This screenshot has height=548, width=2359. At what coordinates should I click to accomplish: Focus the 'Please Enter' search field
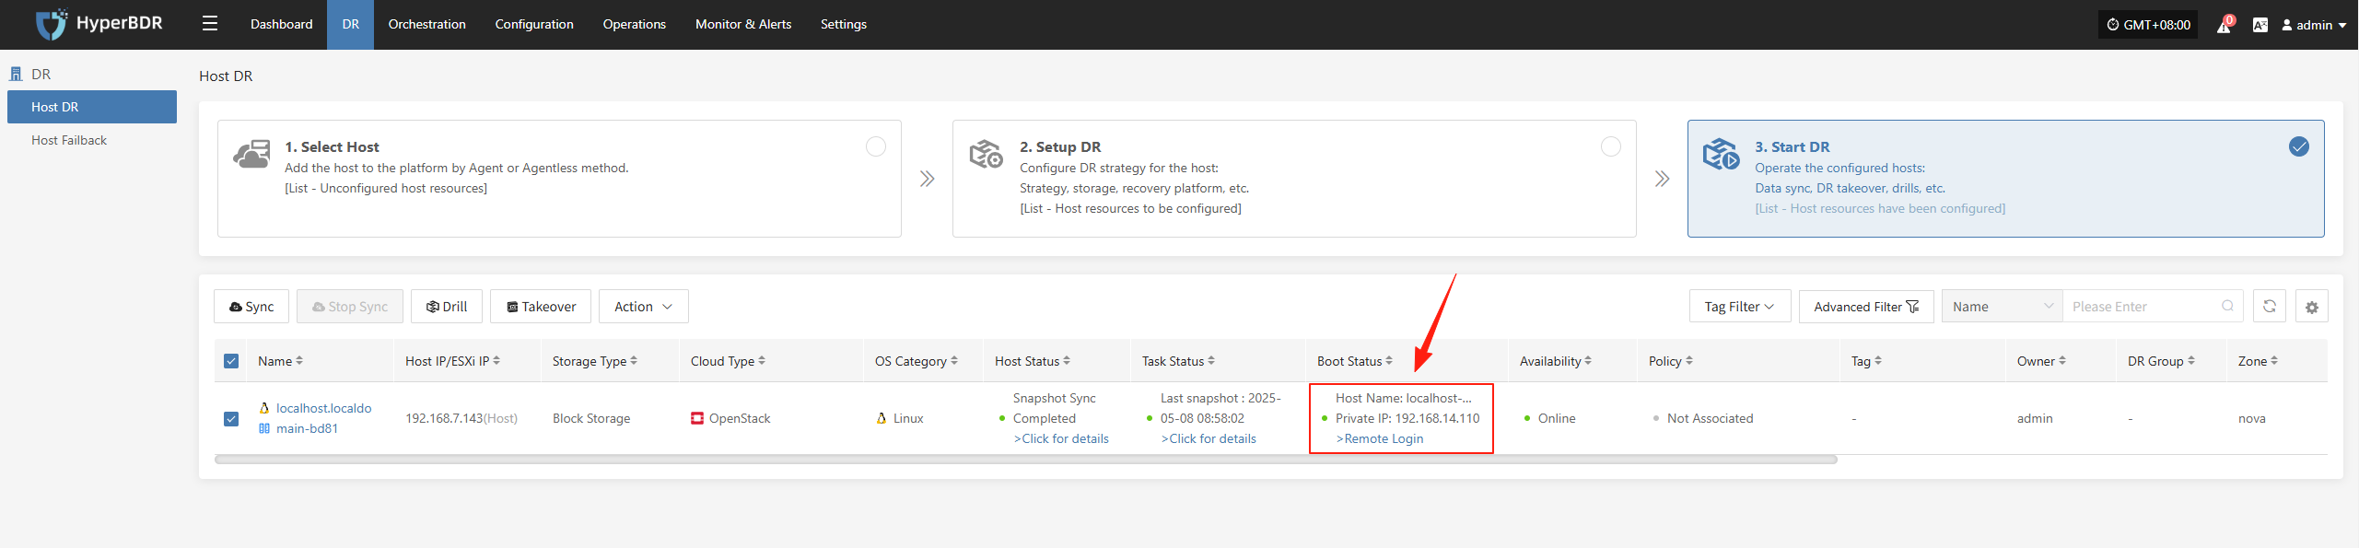(x=2144, y=307)
